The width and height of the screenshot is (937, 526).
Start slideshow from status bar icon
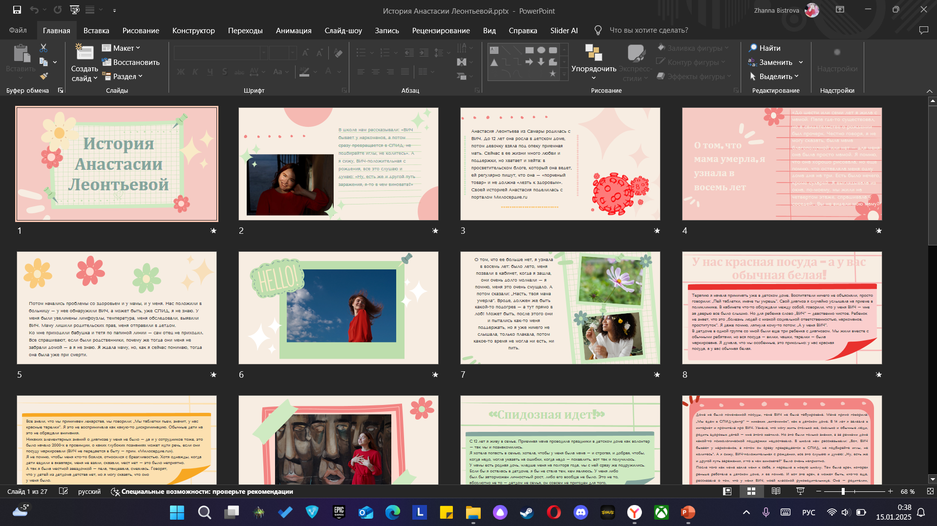click(x=800, y=491)
